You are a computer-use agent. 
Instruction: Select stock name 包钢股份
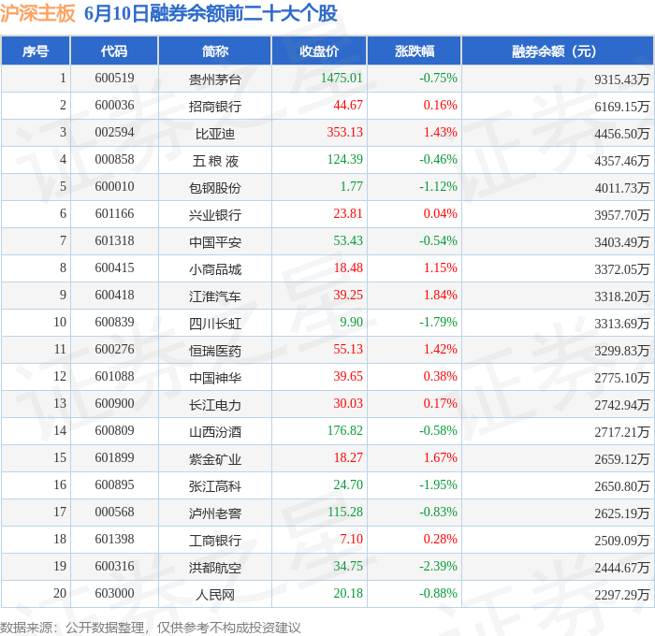[215, 187]
